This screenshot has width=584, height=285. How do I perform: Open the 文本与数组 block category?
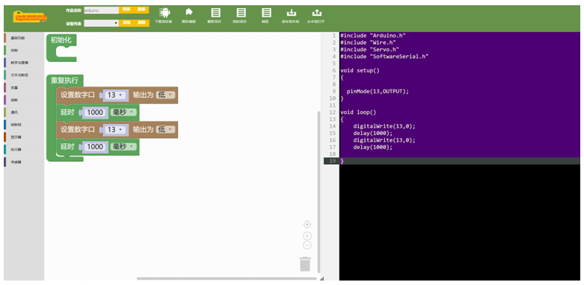pos(24,75)
